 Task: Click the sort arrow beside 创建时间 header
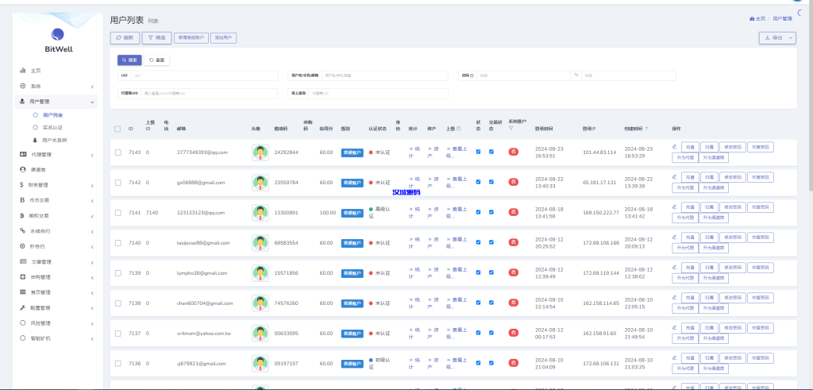647,128
